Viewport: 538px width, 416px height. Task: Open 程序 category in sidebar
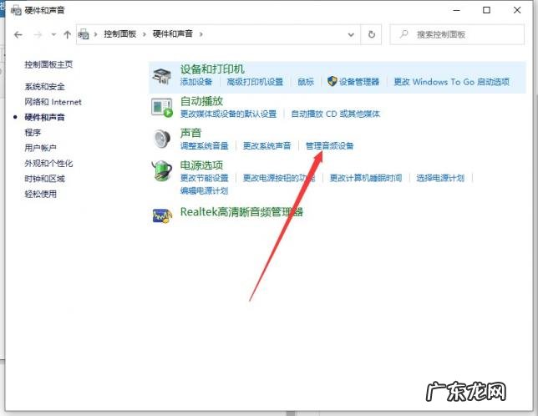33,132
